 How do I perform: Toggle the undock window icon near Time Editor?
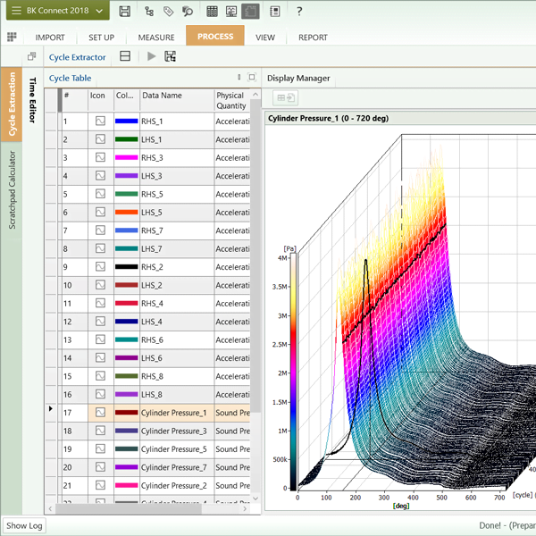[32, 56]
